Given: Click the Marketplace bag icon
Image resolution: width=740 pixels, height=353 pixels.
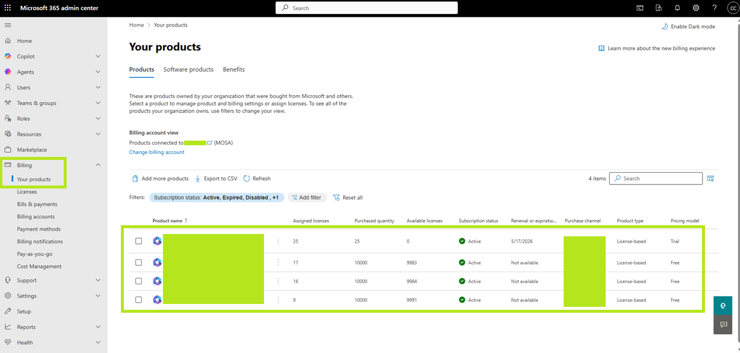Looking at the screenshot, I should click(8, 150).
